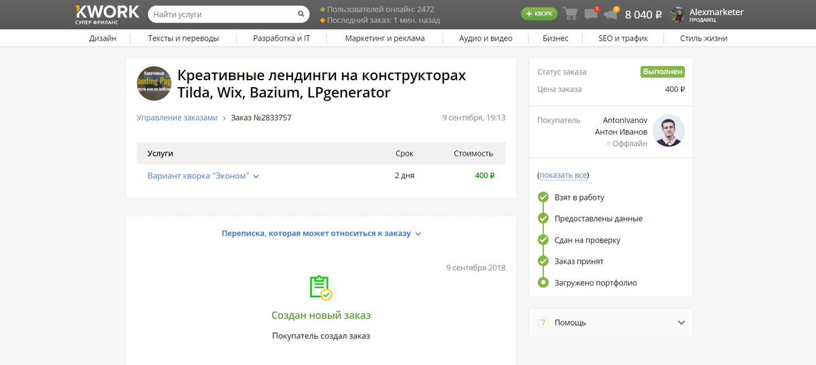The image size is (816, 365).
Task: Click the 8 040 ₽ balance
Action: coord(643,14)
